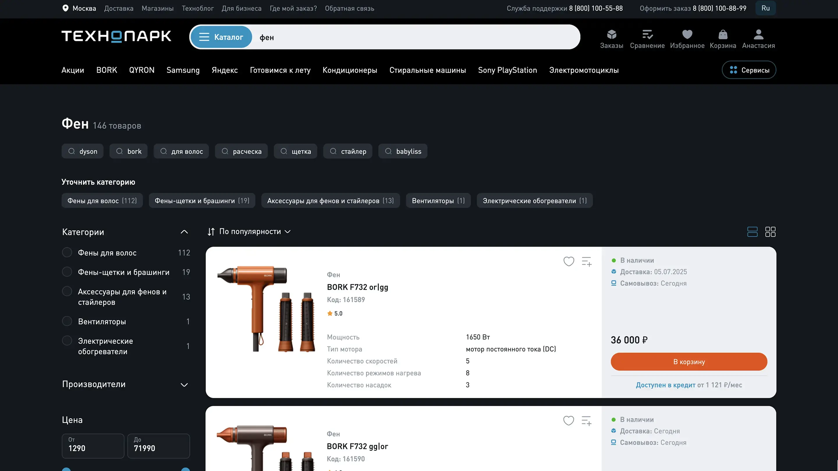Open Кондиционеры in navigation bar
This screenshot has width=838, height=471.
click(350, 70)
